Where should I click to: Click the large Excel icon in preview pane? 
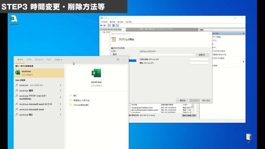point(96,73)
